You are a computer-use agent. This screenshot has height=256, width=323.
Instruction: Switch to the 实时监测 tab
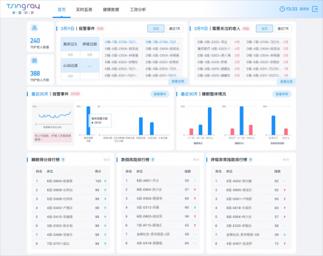[84, 10]
